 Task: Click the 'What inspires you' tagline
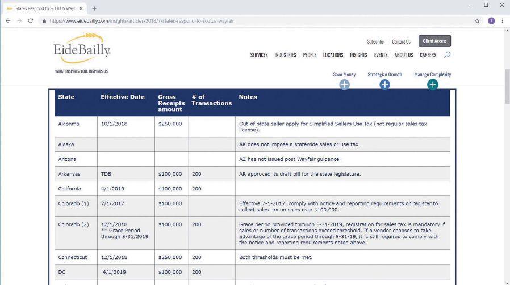point(82,71)
